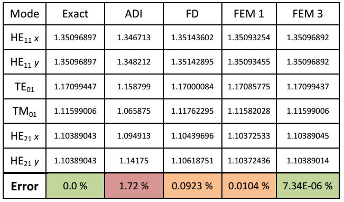Viewport: 344px width, 202px height.
Task: Click the Error row label
Action: [x=24, y=186]
